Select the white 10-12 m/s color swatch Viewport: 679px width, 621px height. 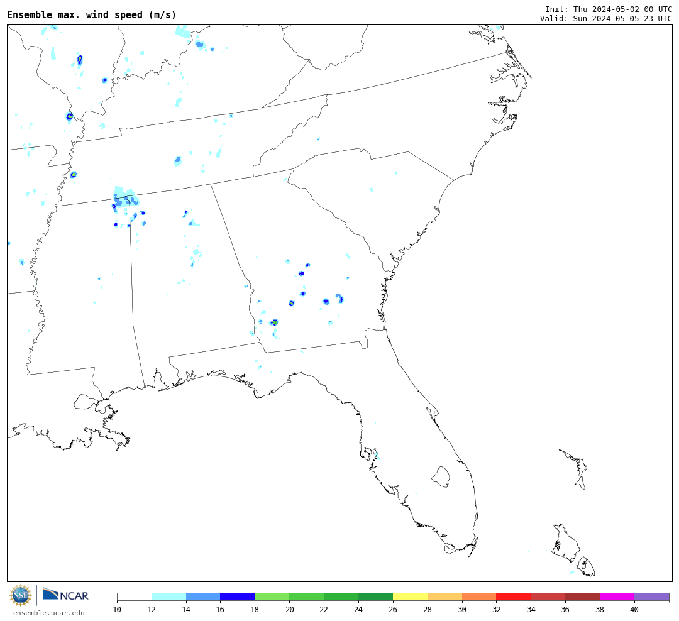point(135,596)
